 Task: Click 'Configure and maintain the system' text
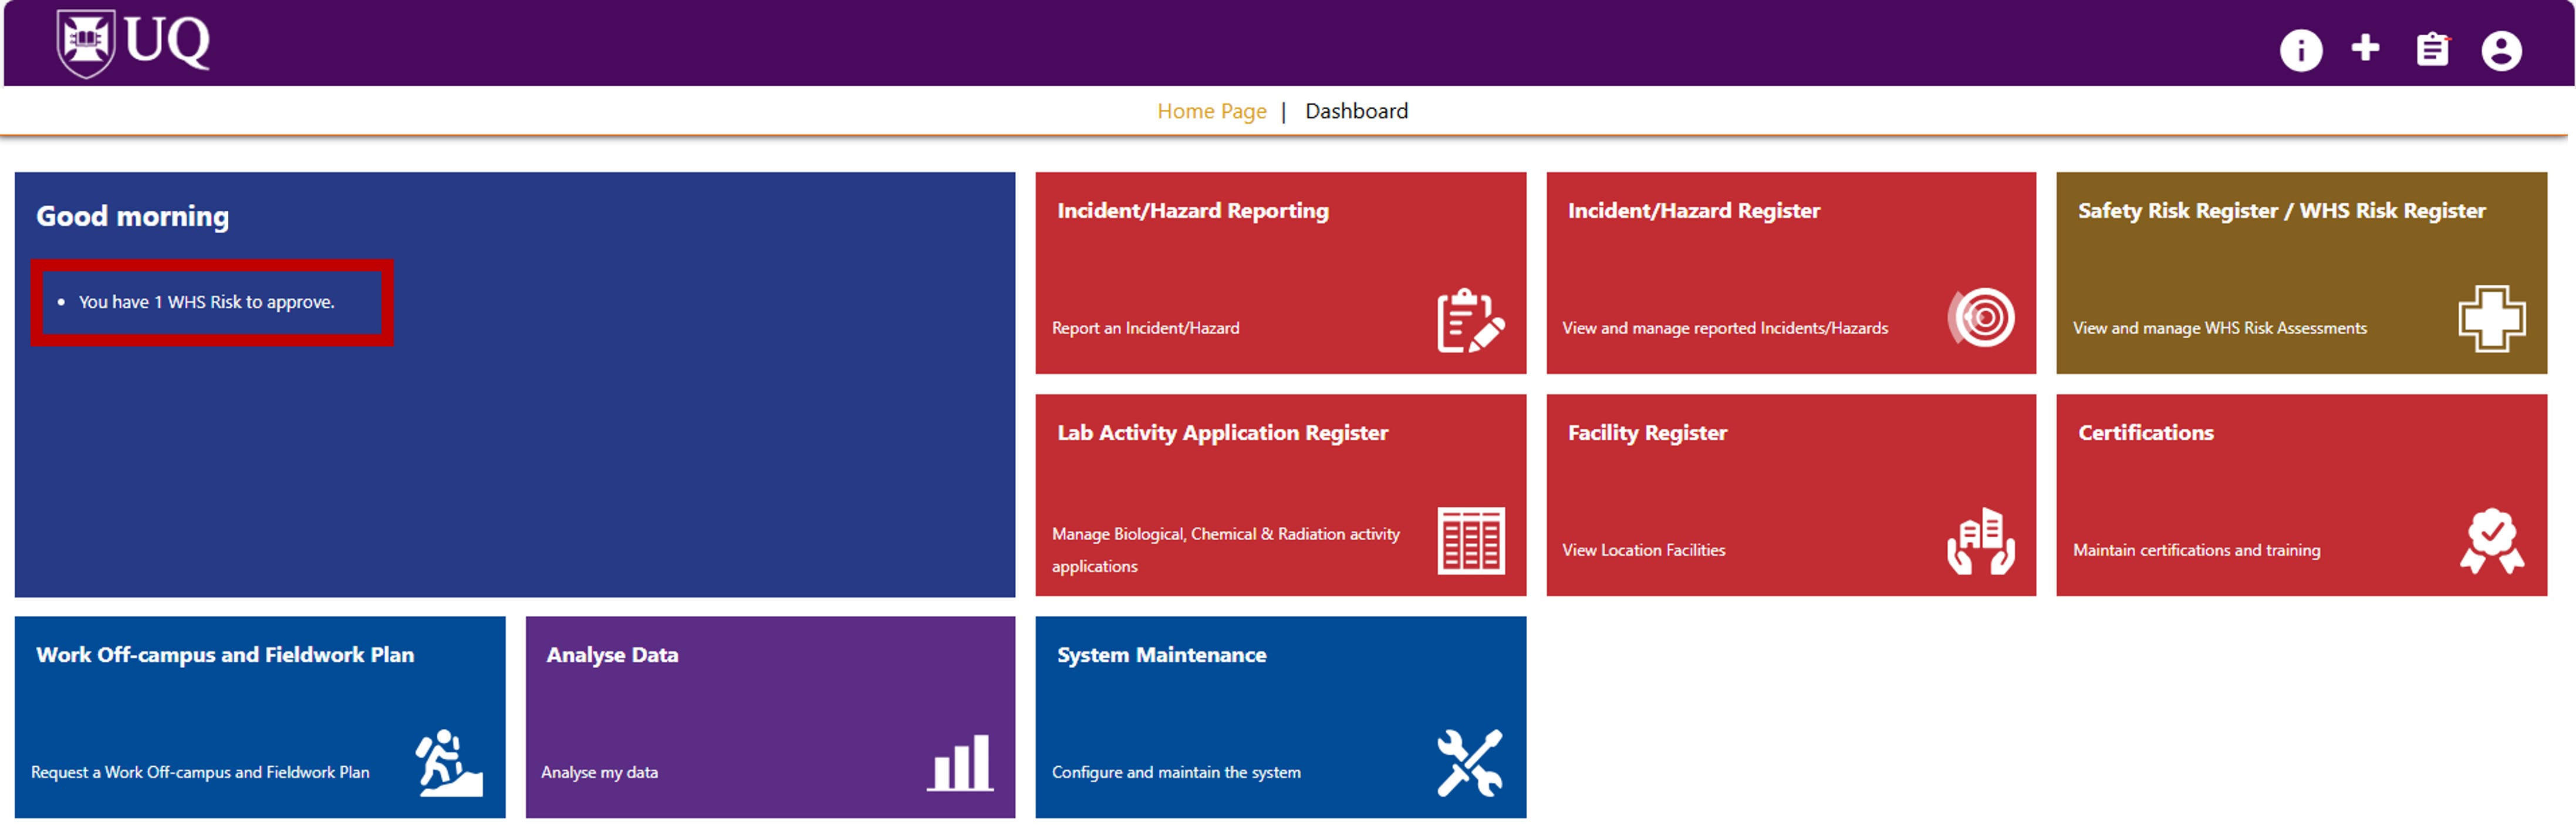[1176, 772]
